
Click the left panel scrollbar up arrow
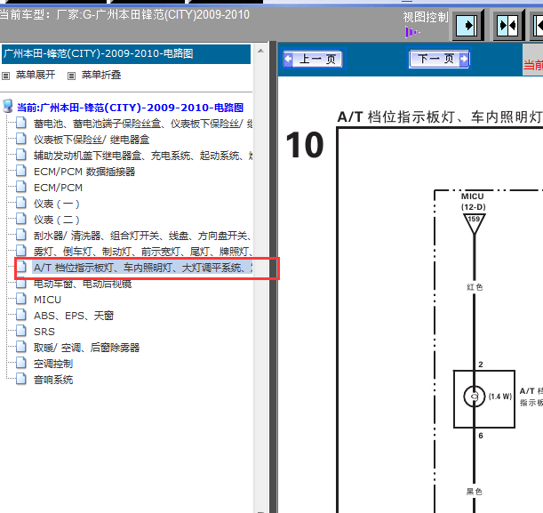click(260, 51)
